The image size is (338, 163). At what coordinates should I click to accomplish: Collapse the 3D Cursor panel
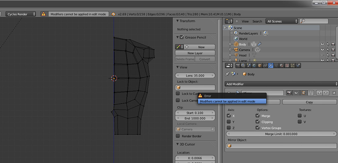pos(178,144)
